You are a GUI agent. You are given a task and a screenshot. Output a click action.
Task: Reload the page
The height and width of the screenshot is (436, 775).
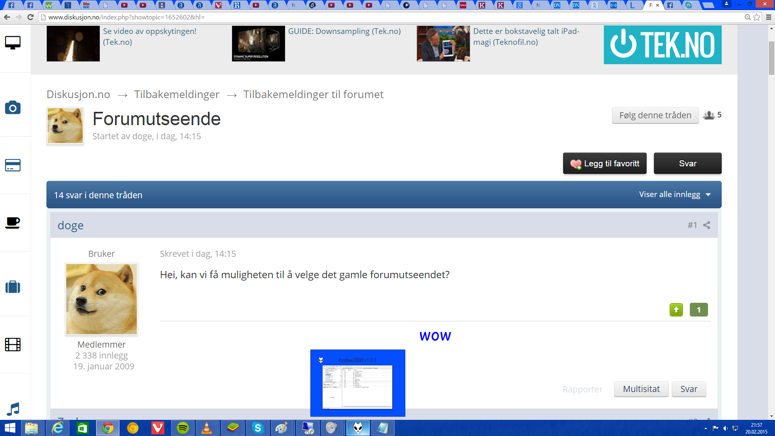[x=30, y=17]
